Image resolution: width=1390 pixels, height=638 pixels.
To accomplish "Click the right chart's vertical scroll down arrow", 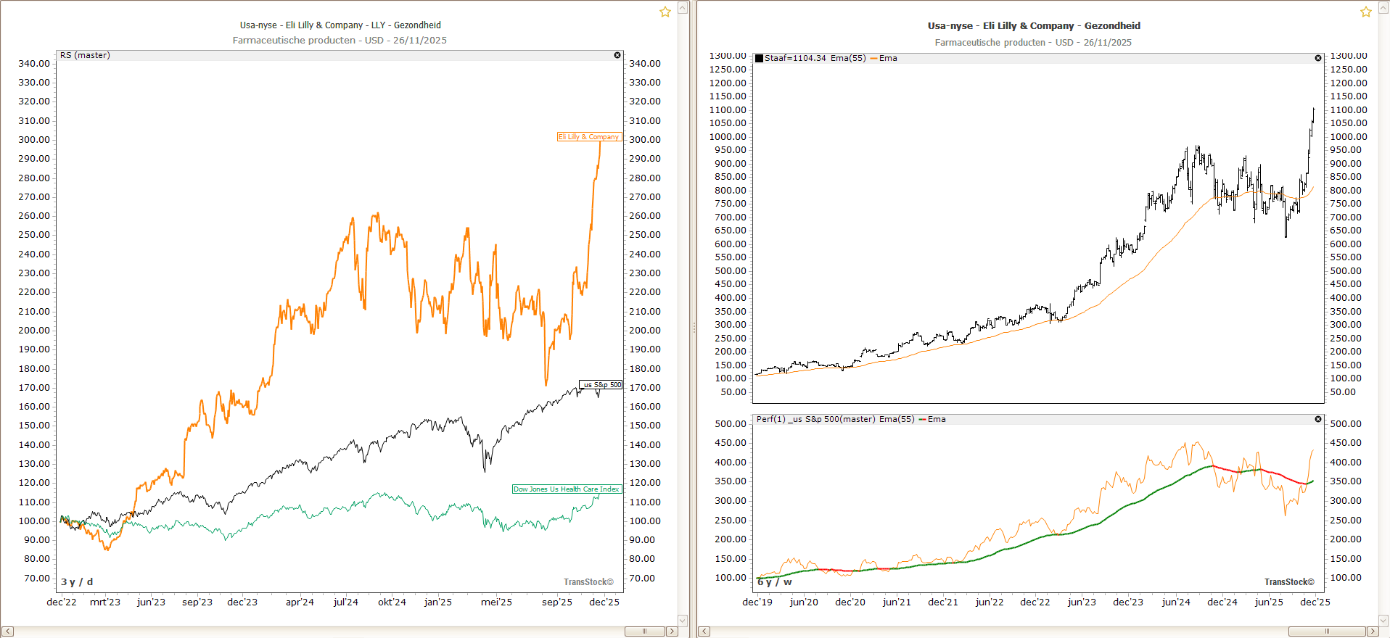I will point(1383,620).
